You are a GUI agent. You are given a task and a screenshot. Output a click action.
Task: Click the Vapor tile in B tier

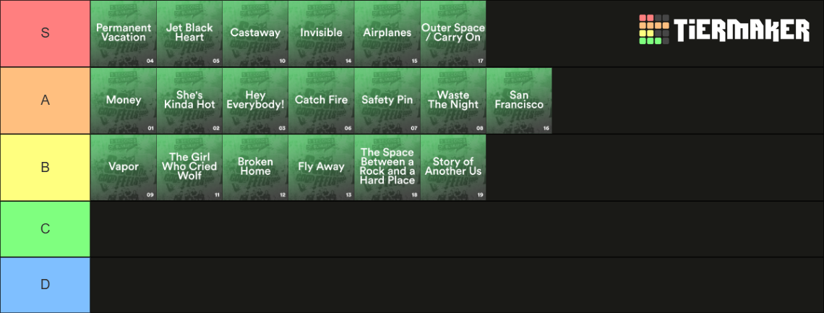pyautogui.click(x=124, y=168)
